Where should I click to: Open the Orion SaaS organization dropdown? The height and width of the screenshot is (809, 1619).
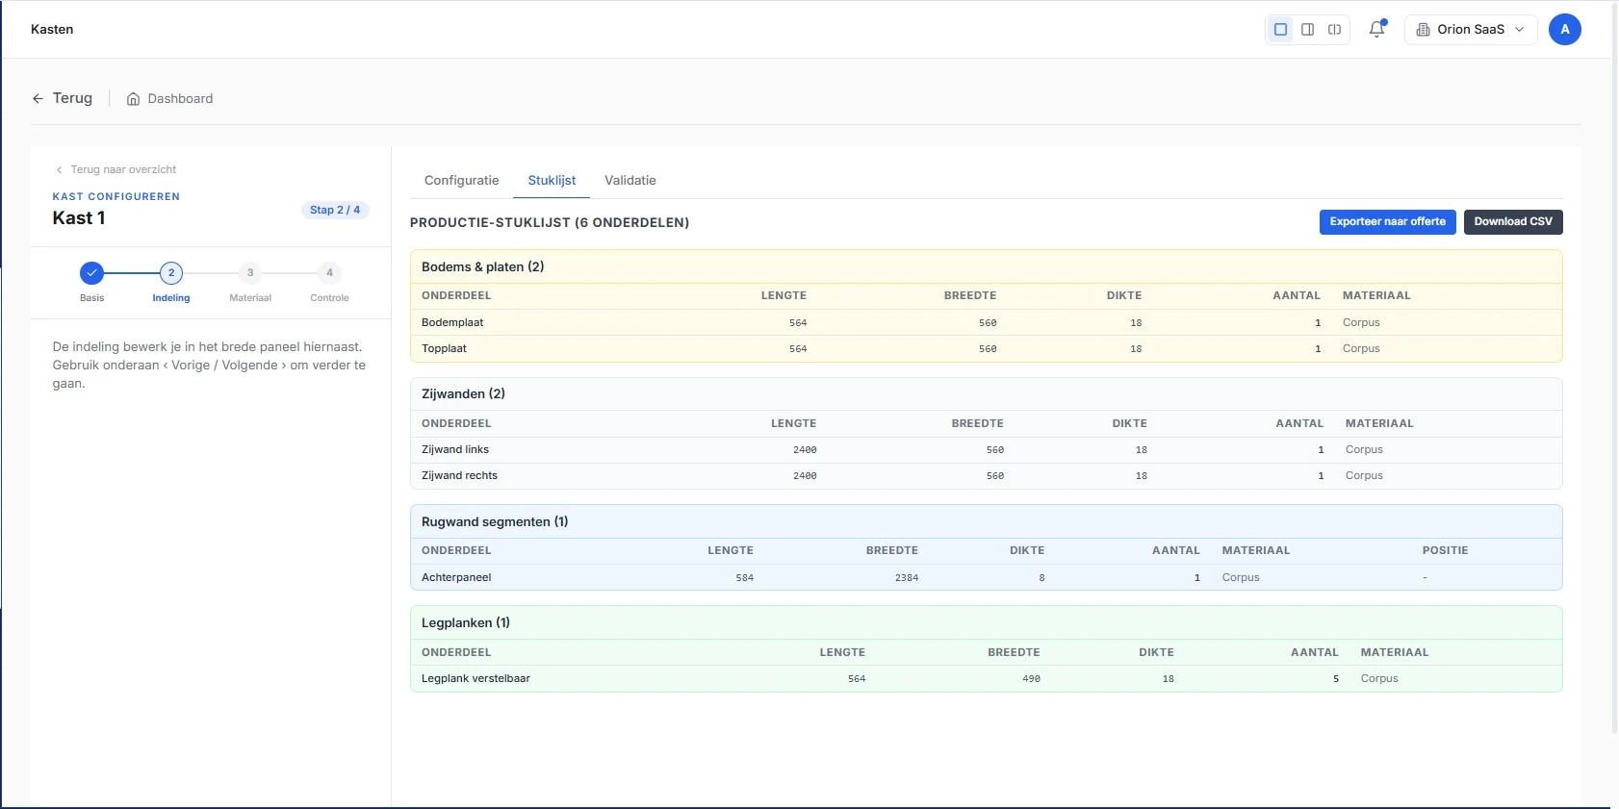pyautogui.click(x=1471, y=29)
